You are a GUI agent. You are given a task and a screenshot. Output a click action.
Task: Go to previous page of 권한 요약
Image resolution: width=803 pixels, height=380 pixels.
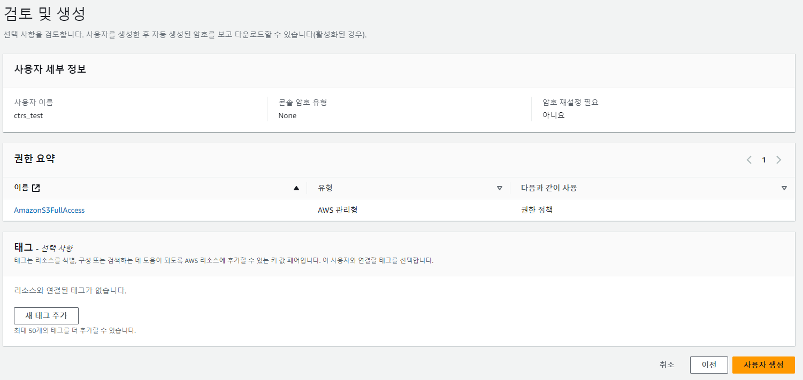pyautogui.click(x=749, y=160)
